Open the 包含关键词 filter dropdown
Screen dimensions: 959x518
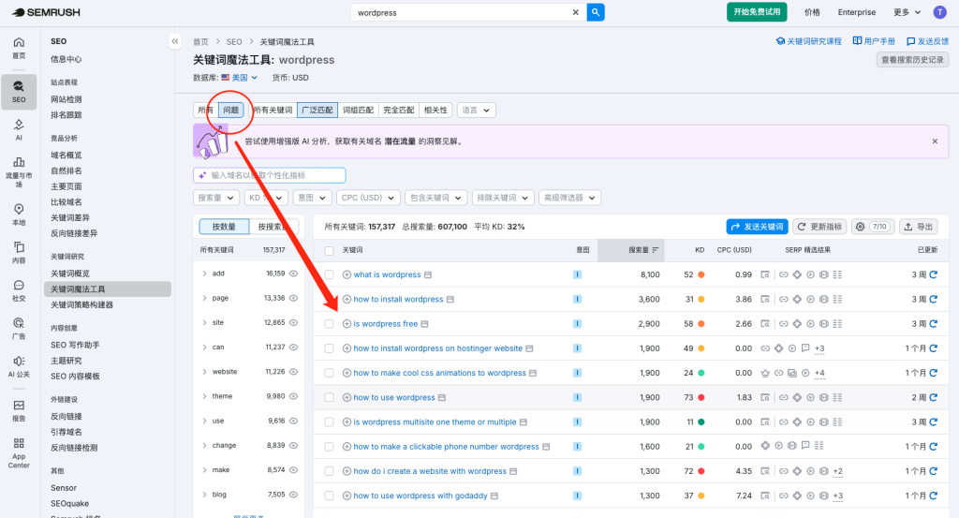coord(436,198)
